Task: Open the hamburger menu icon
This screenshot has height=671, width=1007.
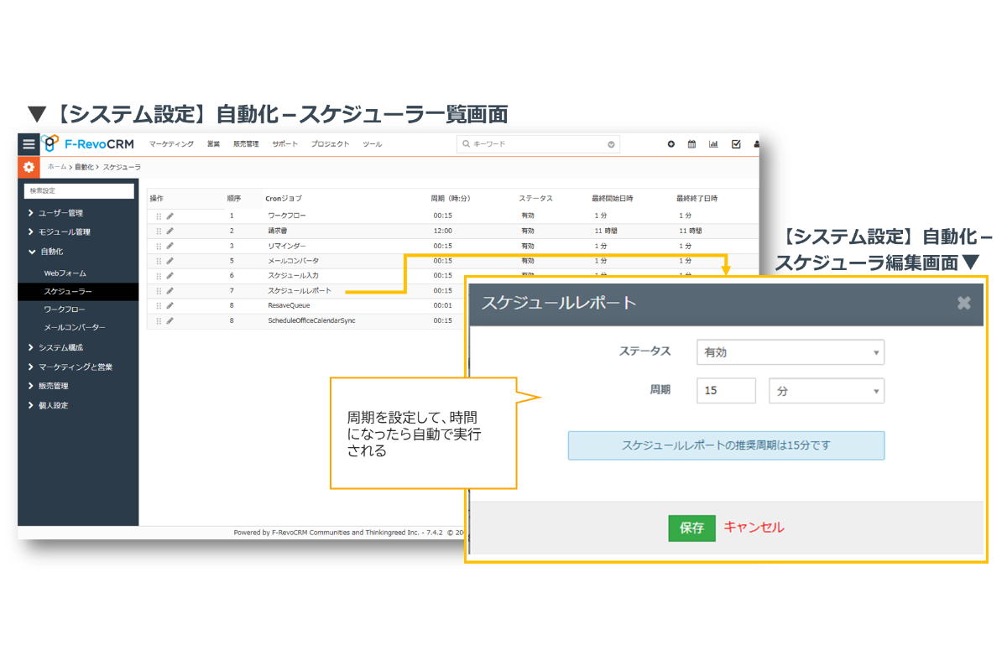Action: click(x=29, y=144)
